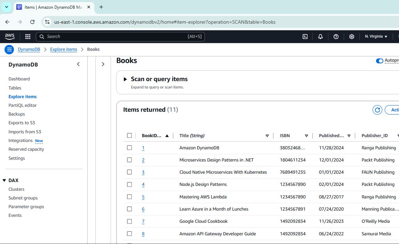Viewport: 399px width, 244px height.
Task: Click the AWS logo home icon
Action: 10,37
